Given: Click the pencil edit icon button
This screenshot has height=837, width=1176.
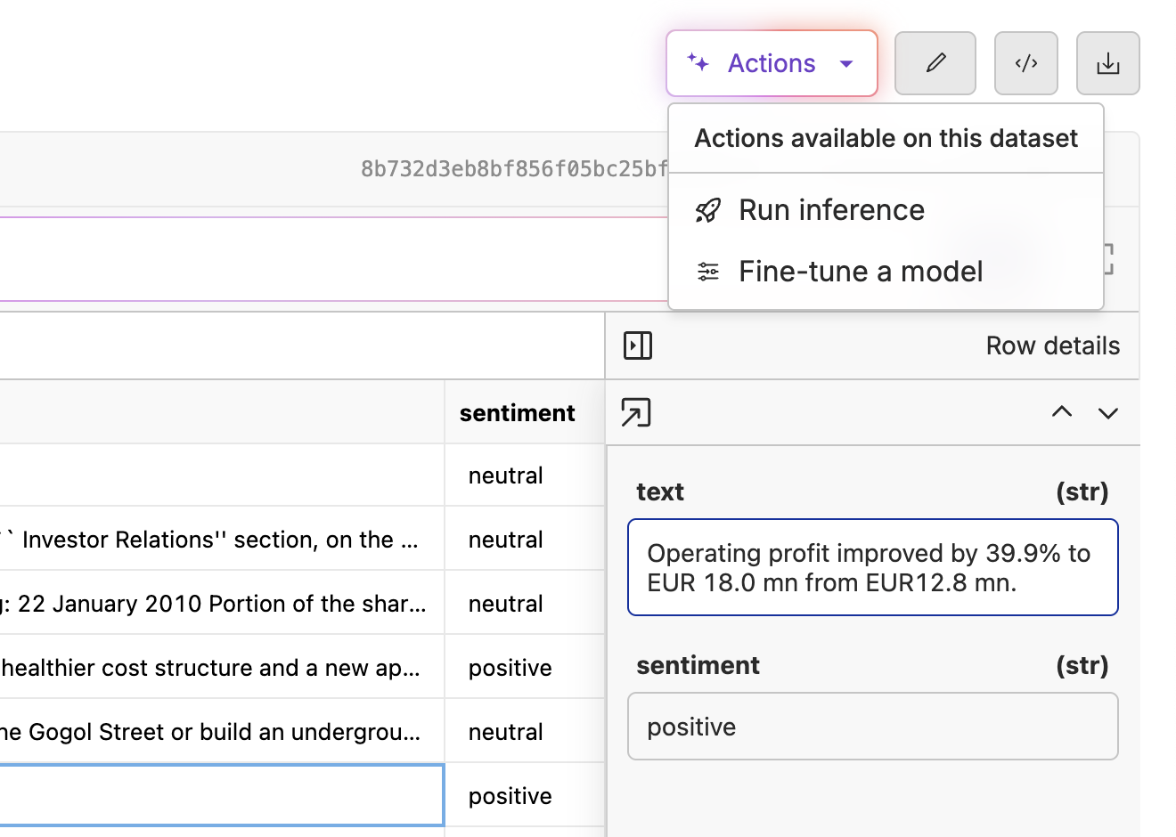Looking at the screenshot, I should coord(935,63).
